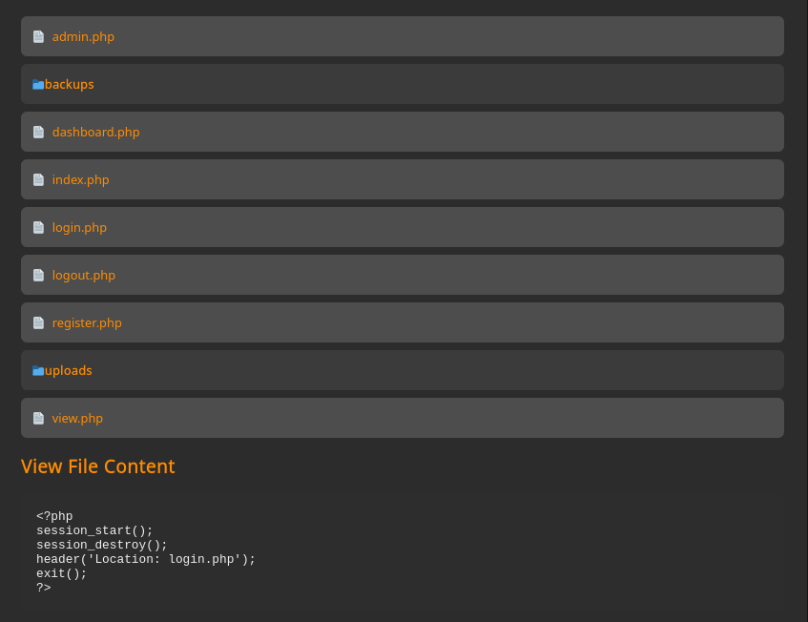View the dashboard.php file
The image size is (808, 622).
(x=95, y=132)
